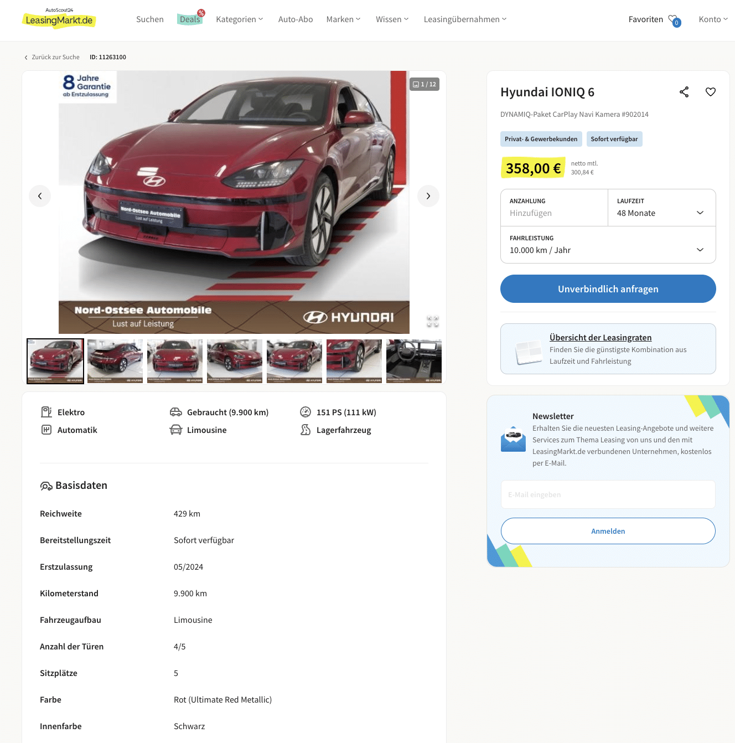Click the Anzahlung Hinzufügen field

554,208
